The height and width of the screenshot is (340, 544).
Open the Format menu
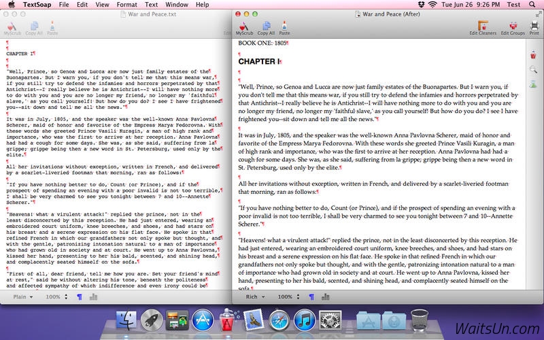tap(127, 5)
